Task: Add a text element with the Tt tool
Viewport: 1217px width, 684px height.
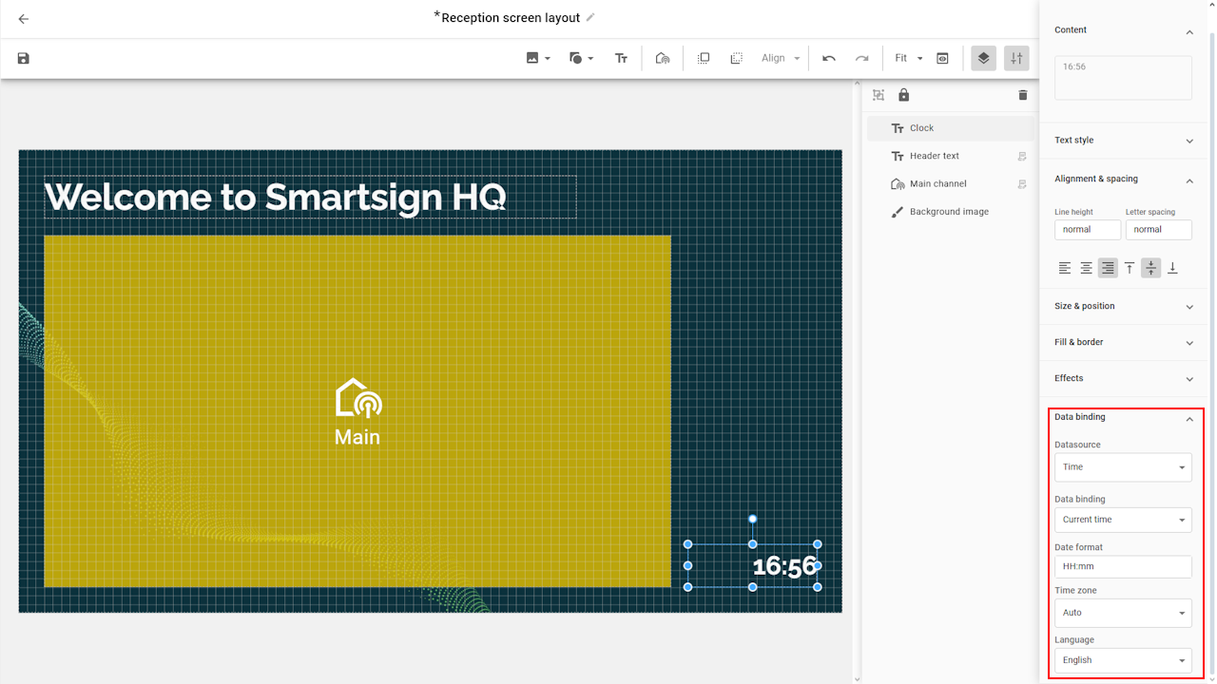Action: [x=621, y=59]
